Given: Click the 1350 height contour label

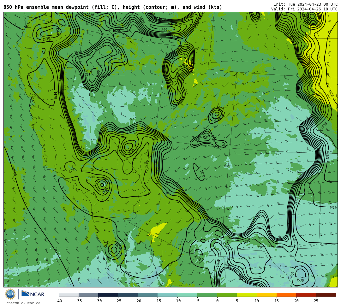Looking at the screenshot, I should point(324,125).
